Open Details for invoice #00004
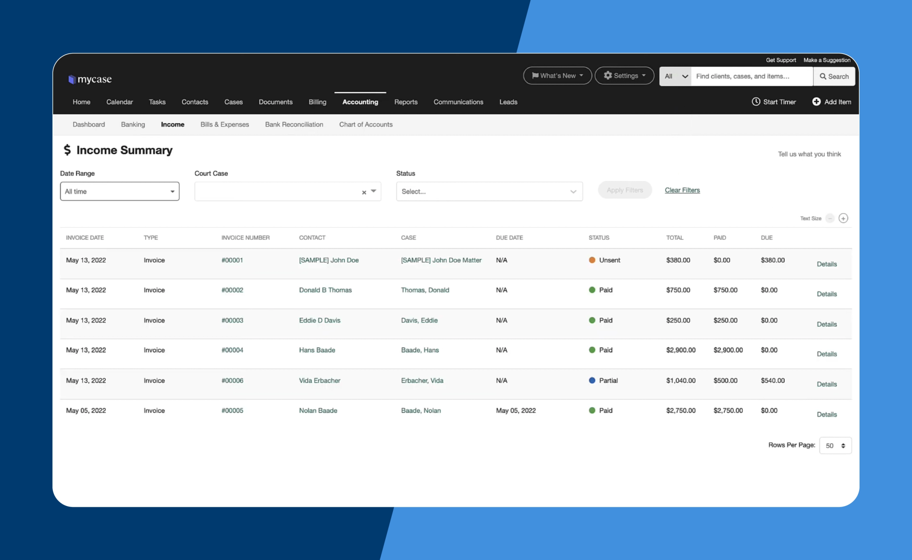The image size is (912, 560). pyautogui.click(x=827, y=354)
